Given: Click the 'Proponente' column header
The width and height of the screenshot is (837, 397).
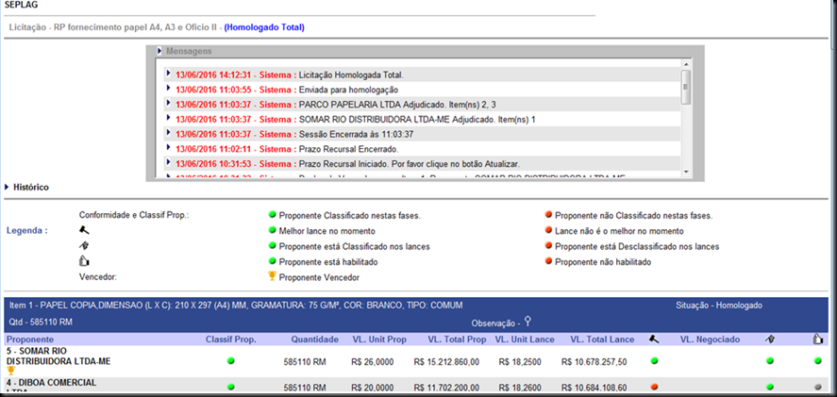Looking at the screenshot, I should click(30, 339).
